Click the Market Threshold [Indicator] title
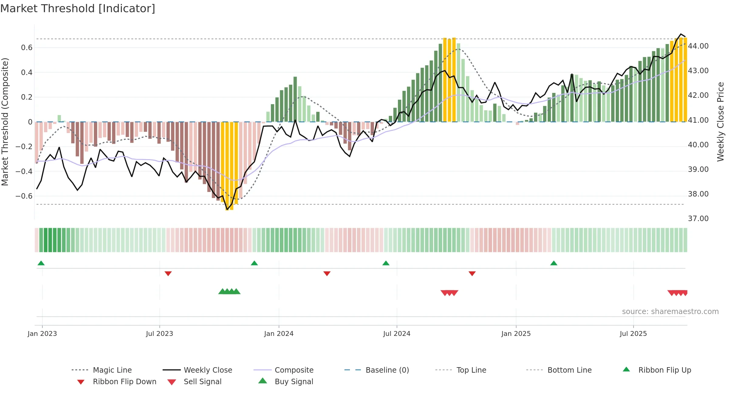The height and width of the screenshot is (410, 729). pyautogui.click(x=78, y=9)
